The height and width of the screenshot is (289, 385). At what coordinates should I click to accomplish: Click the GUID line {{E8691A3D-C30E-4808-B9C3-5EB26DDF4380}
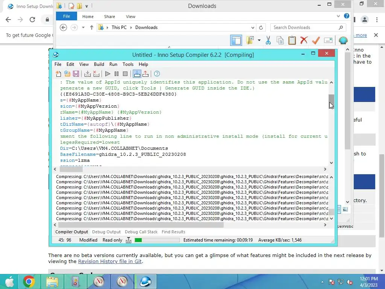(x=118, y=94)
